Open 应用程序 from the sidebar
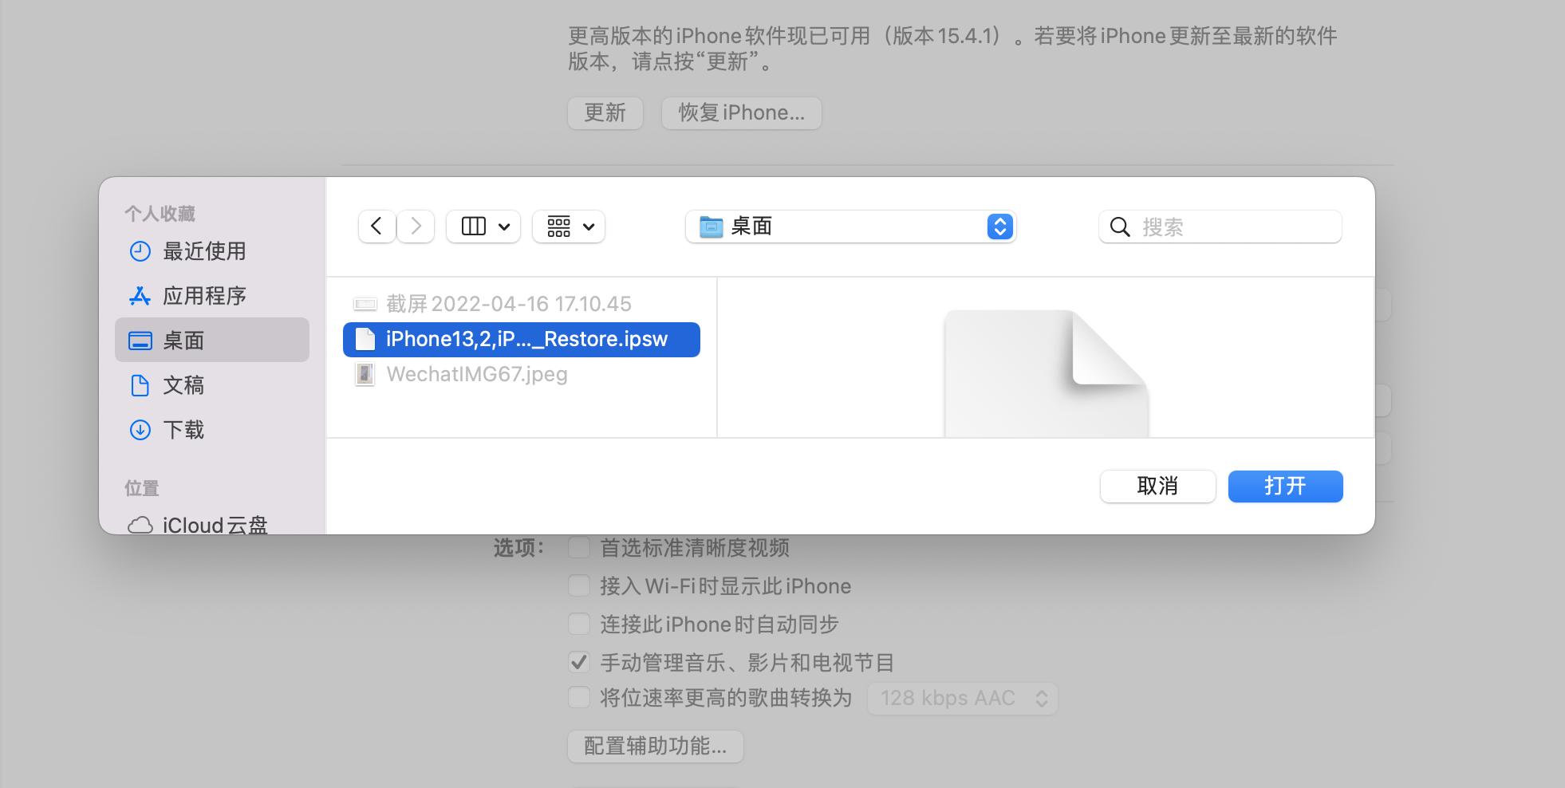The image size is (1565, 788). tap(204, 295)
